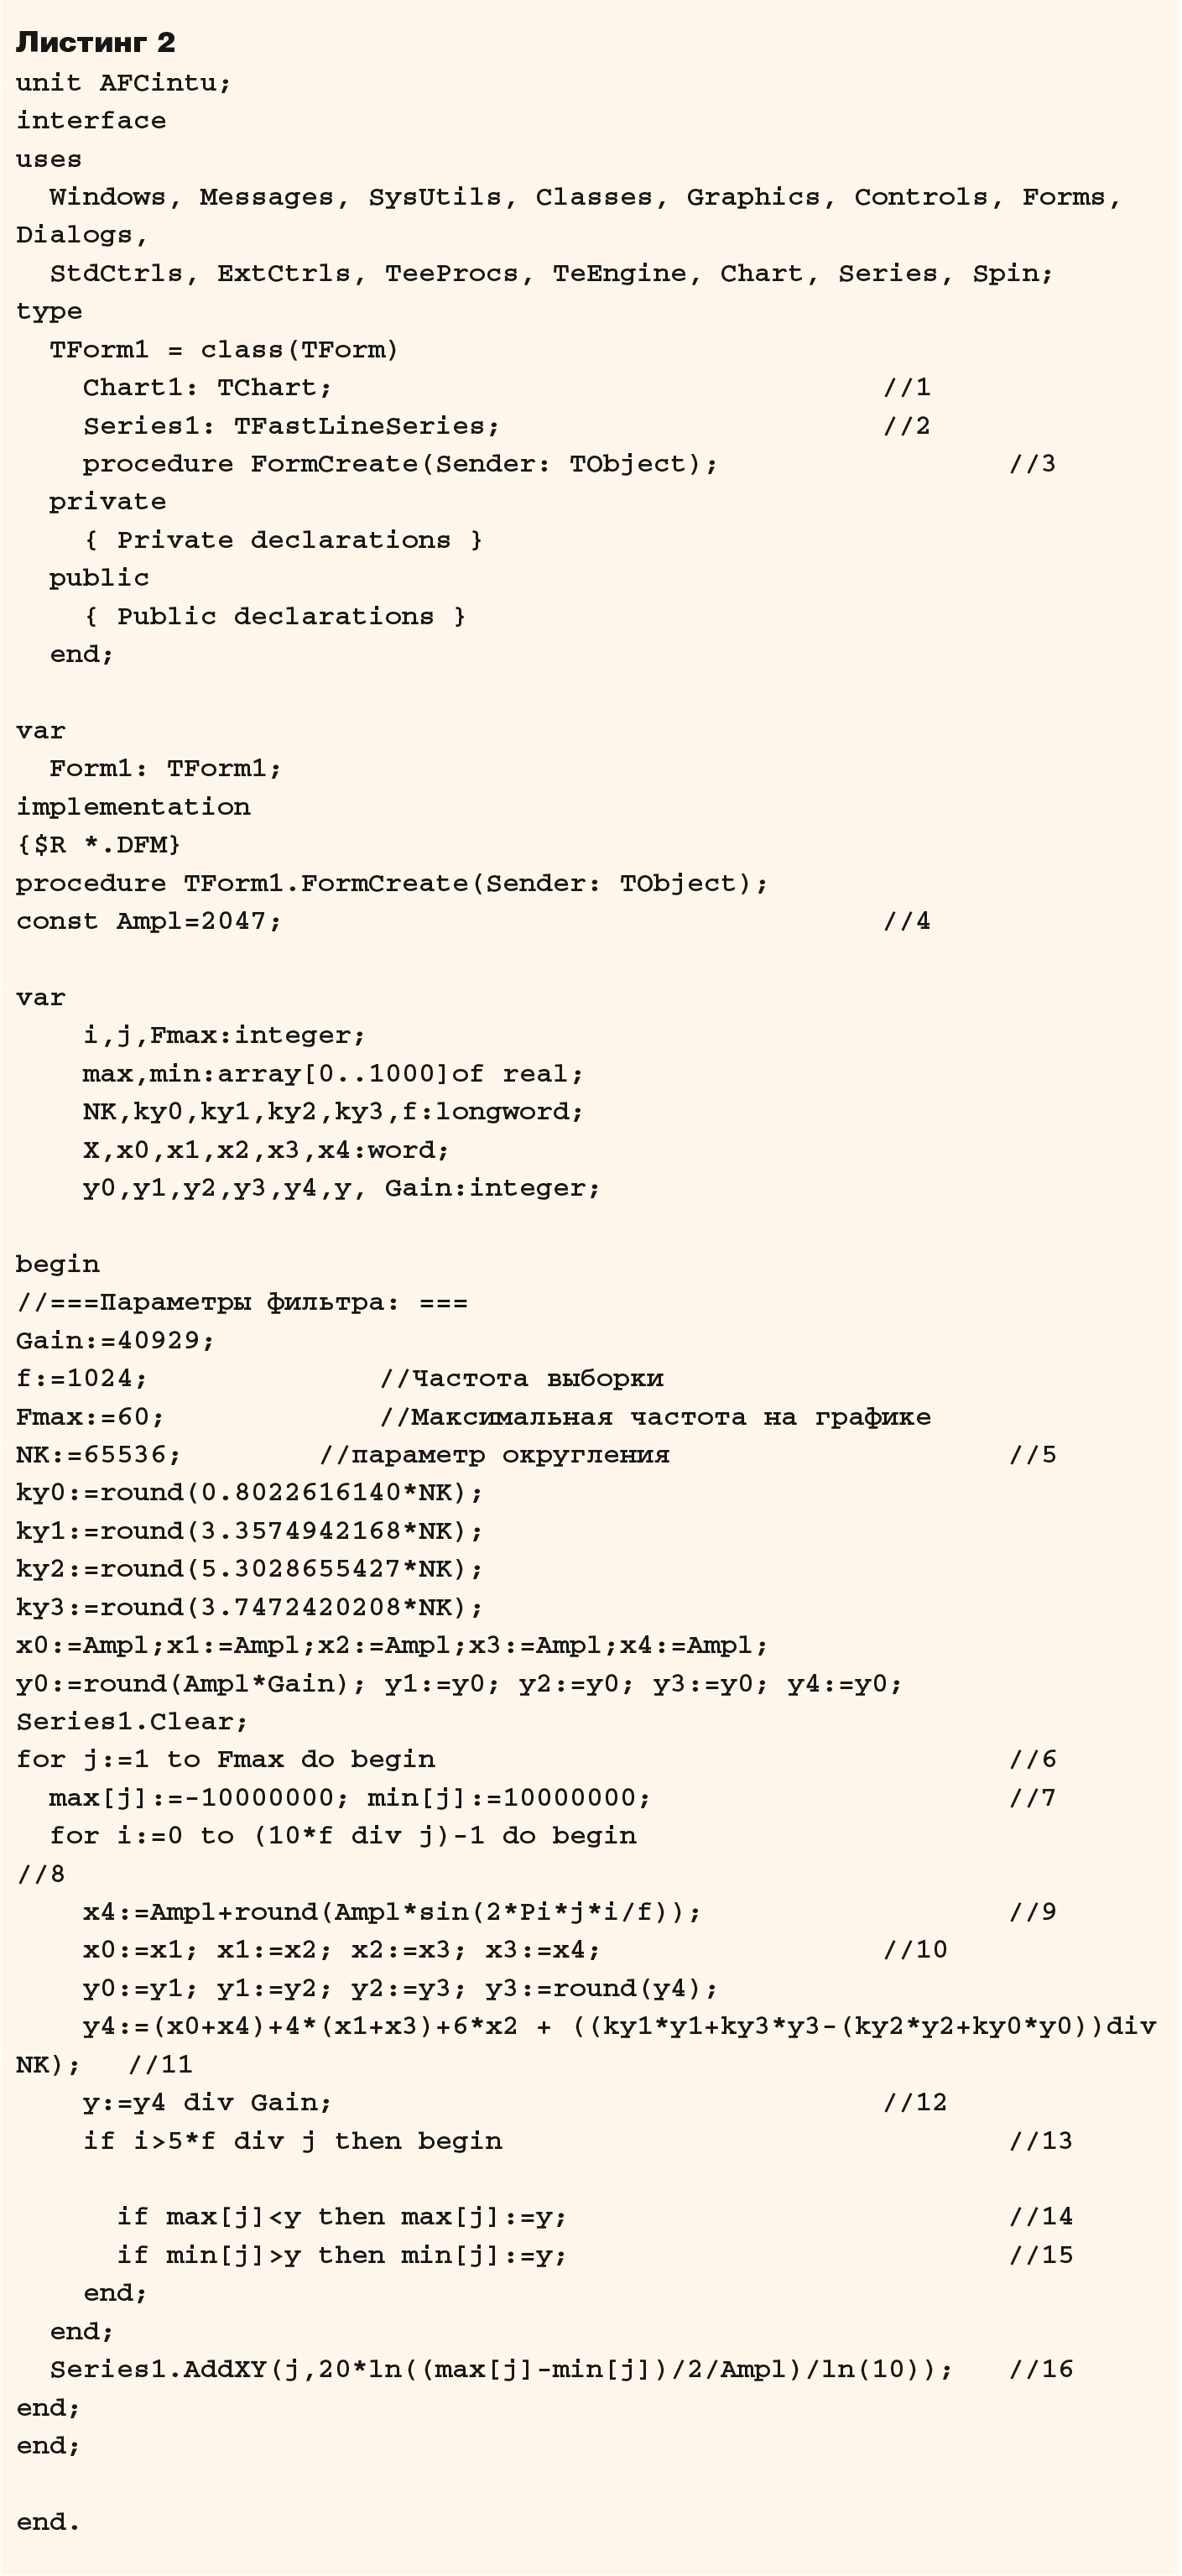This screenshot has width=1182, height=2576.
Task: Click the "Chart1: TChart;" line
Action: [207, 388]
